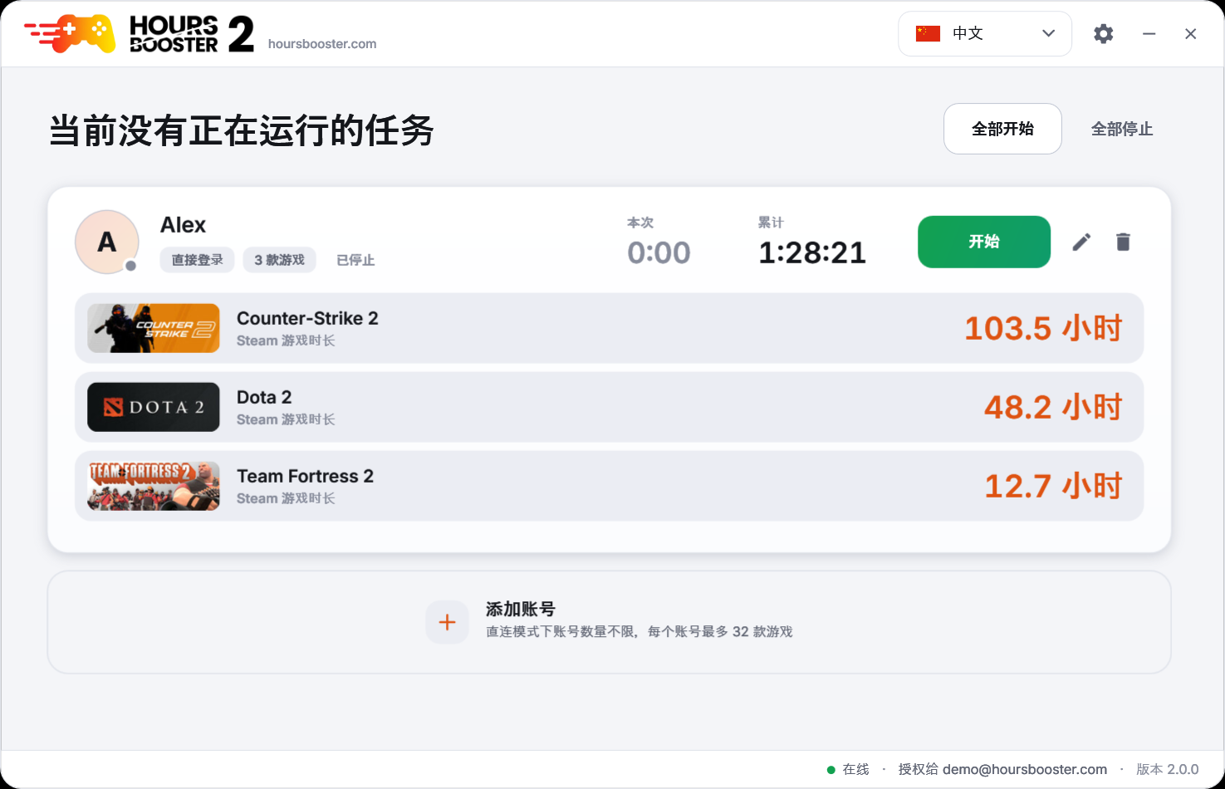This screenshot has width=1225, height=789.
Task: Click the 添加账号 card
Action: (610, 622)
